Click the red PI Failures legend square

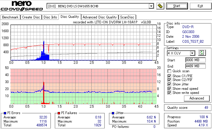point(59,113)
